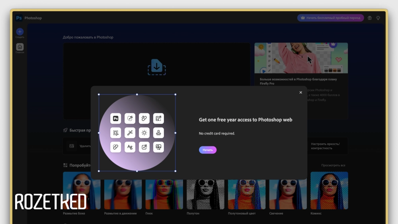Click the brightness sun icon in dialog illustration
The width and height of the screenshot is (398, 224).
(x=144, y=133)
